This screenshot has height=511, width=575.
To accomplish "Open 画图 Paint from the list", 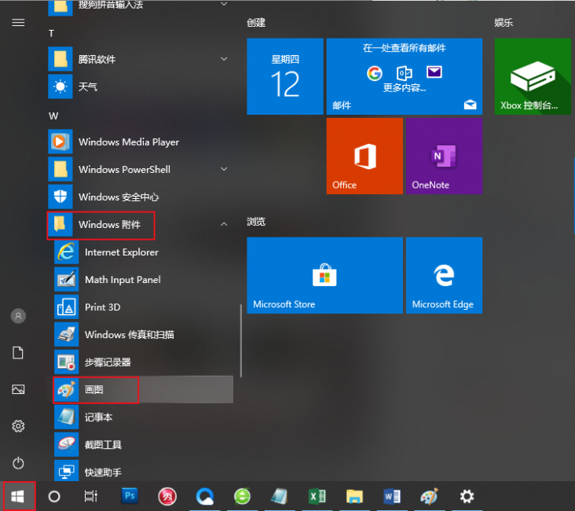I will click(143, 389).
